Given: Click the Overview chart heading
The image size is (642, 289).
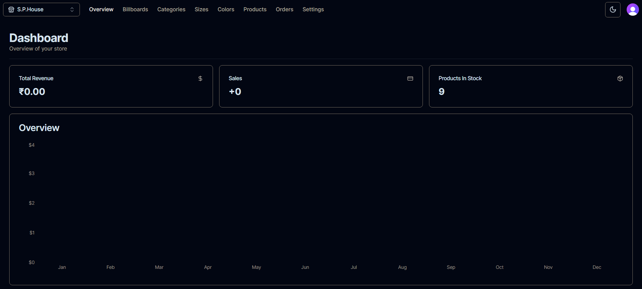Looking at the screenshot, I should click(39, 128).
